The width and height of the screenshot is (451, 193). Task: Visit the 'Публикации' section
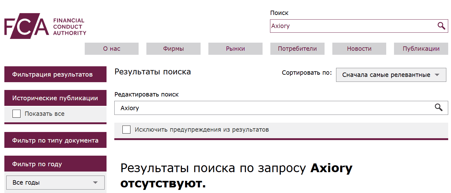click(421, 49)
